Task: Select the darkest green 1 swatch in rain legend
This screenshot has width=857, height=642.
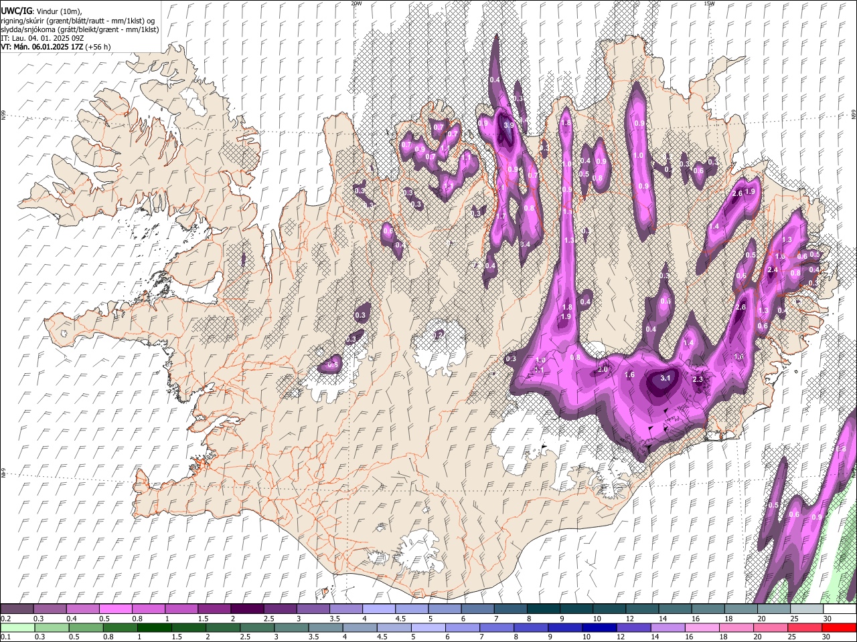Action: [x=155, y=627]
